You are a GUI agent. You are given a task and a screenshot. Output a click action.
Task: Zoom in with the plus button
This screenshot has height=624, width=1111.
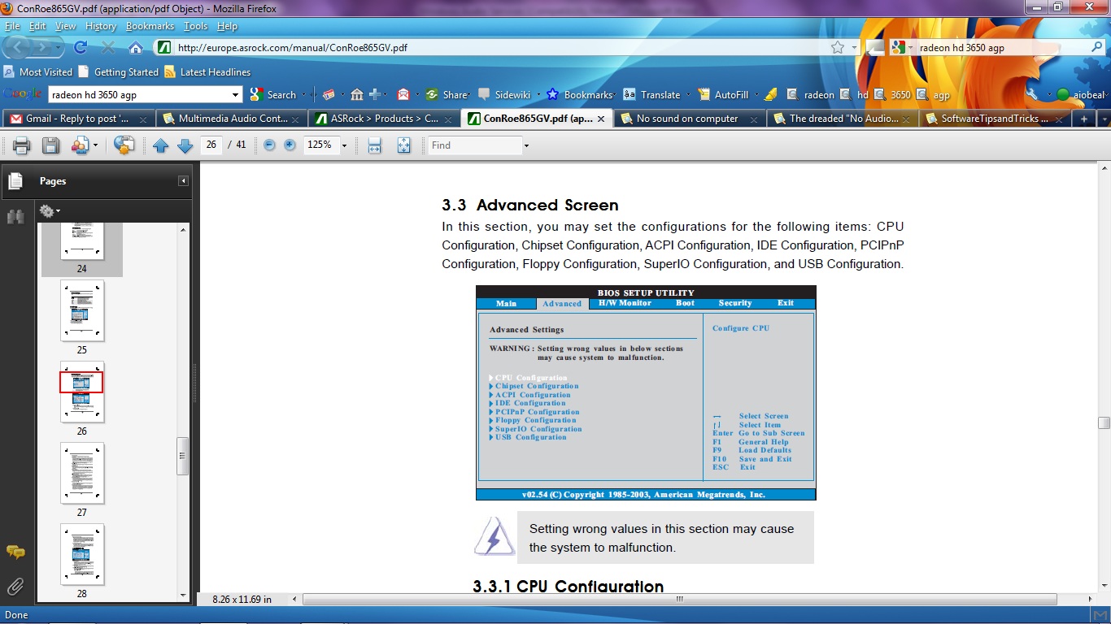(290, 145)
